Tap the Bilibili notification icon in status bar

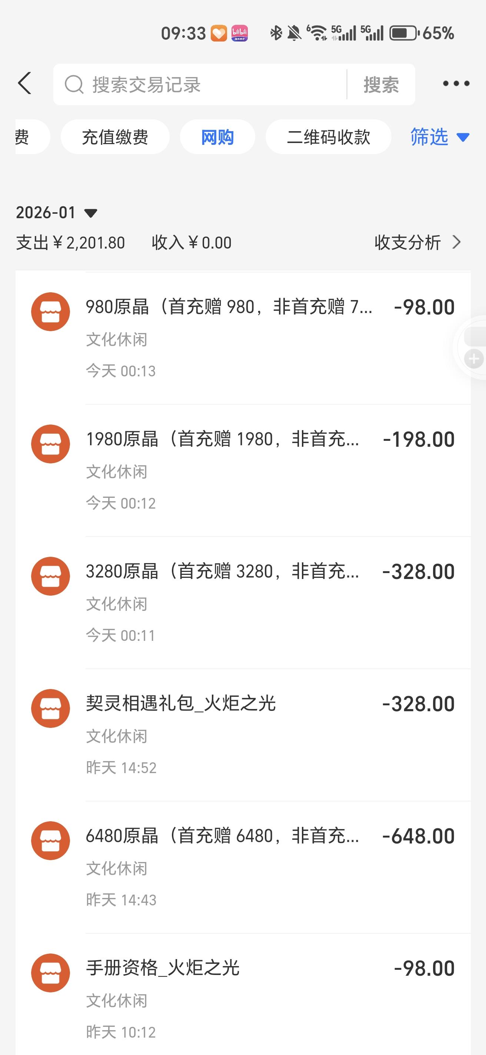[240, 33]
